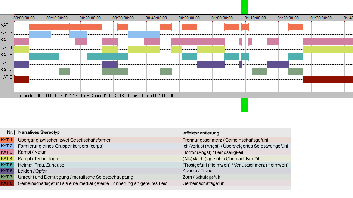Click the dark red KAT 8 legend swatch
This screenshot has height=198, width=353.
[x=7, y=183]
